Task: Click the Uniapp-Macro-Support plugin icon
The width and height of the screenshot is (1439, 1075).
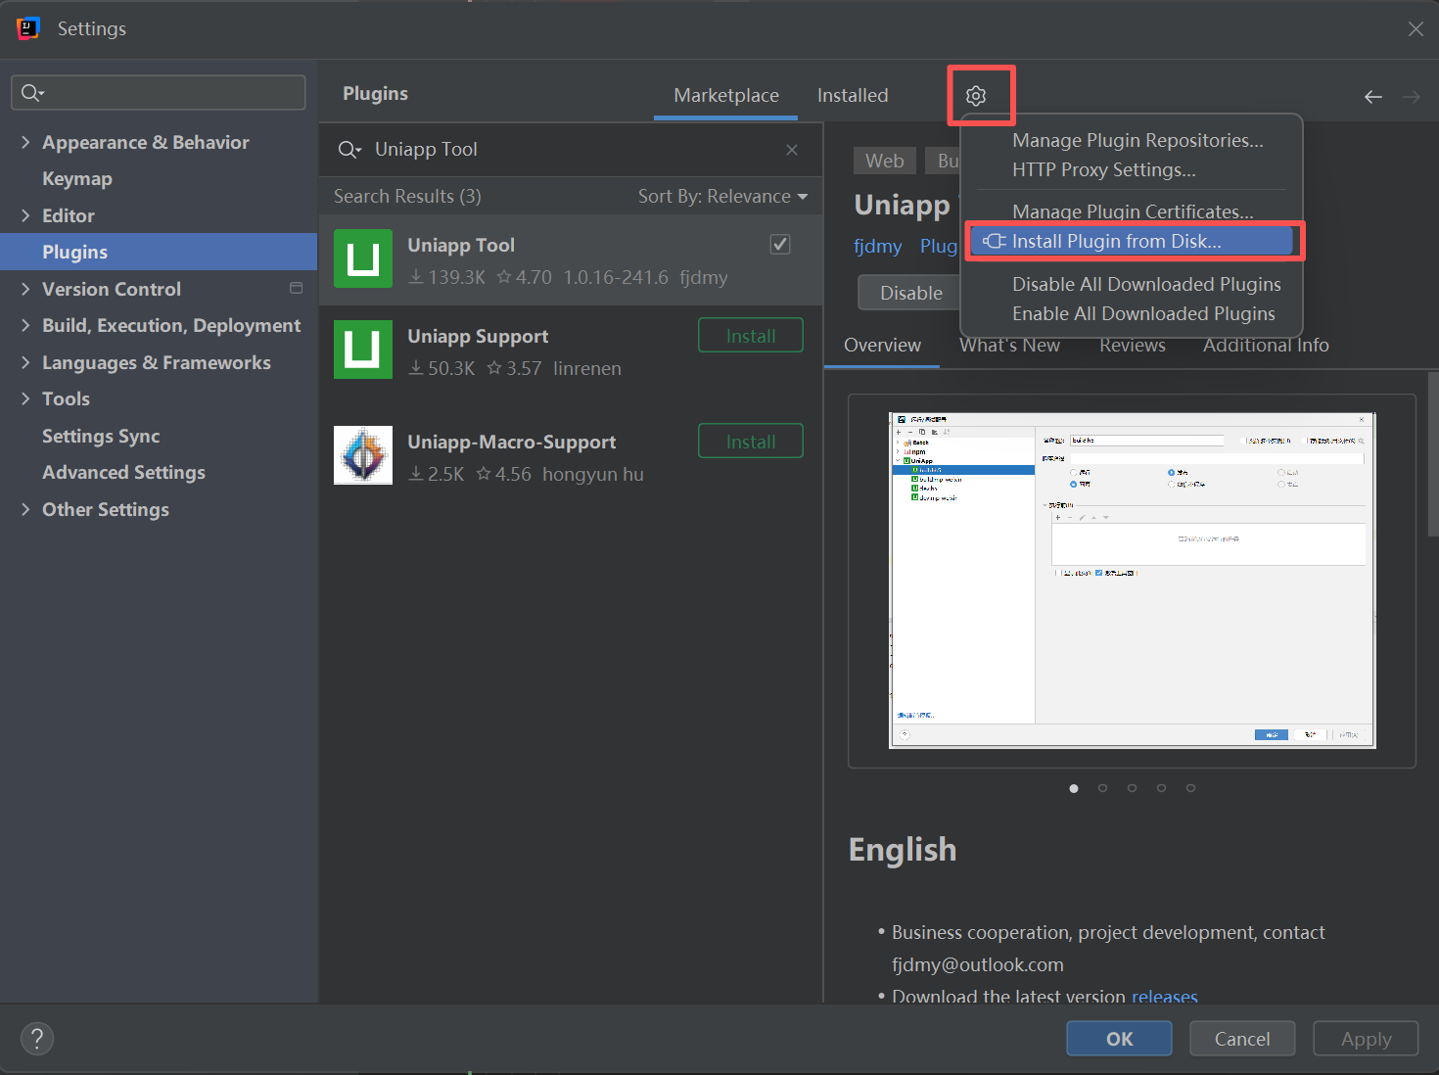Action: pyautogui.click(x=363, y=455)
